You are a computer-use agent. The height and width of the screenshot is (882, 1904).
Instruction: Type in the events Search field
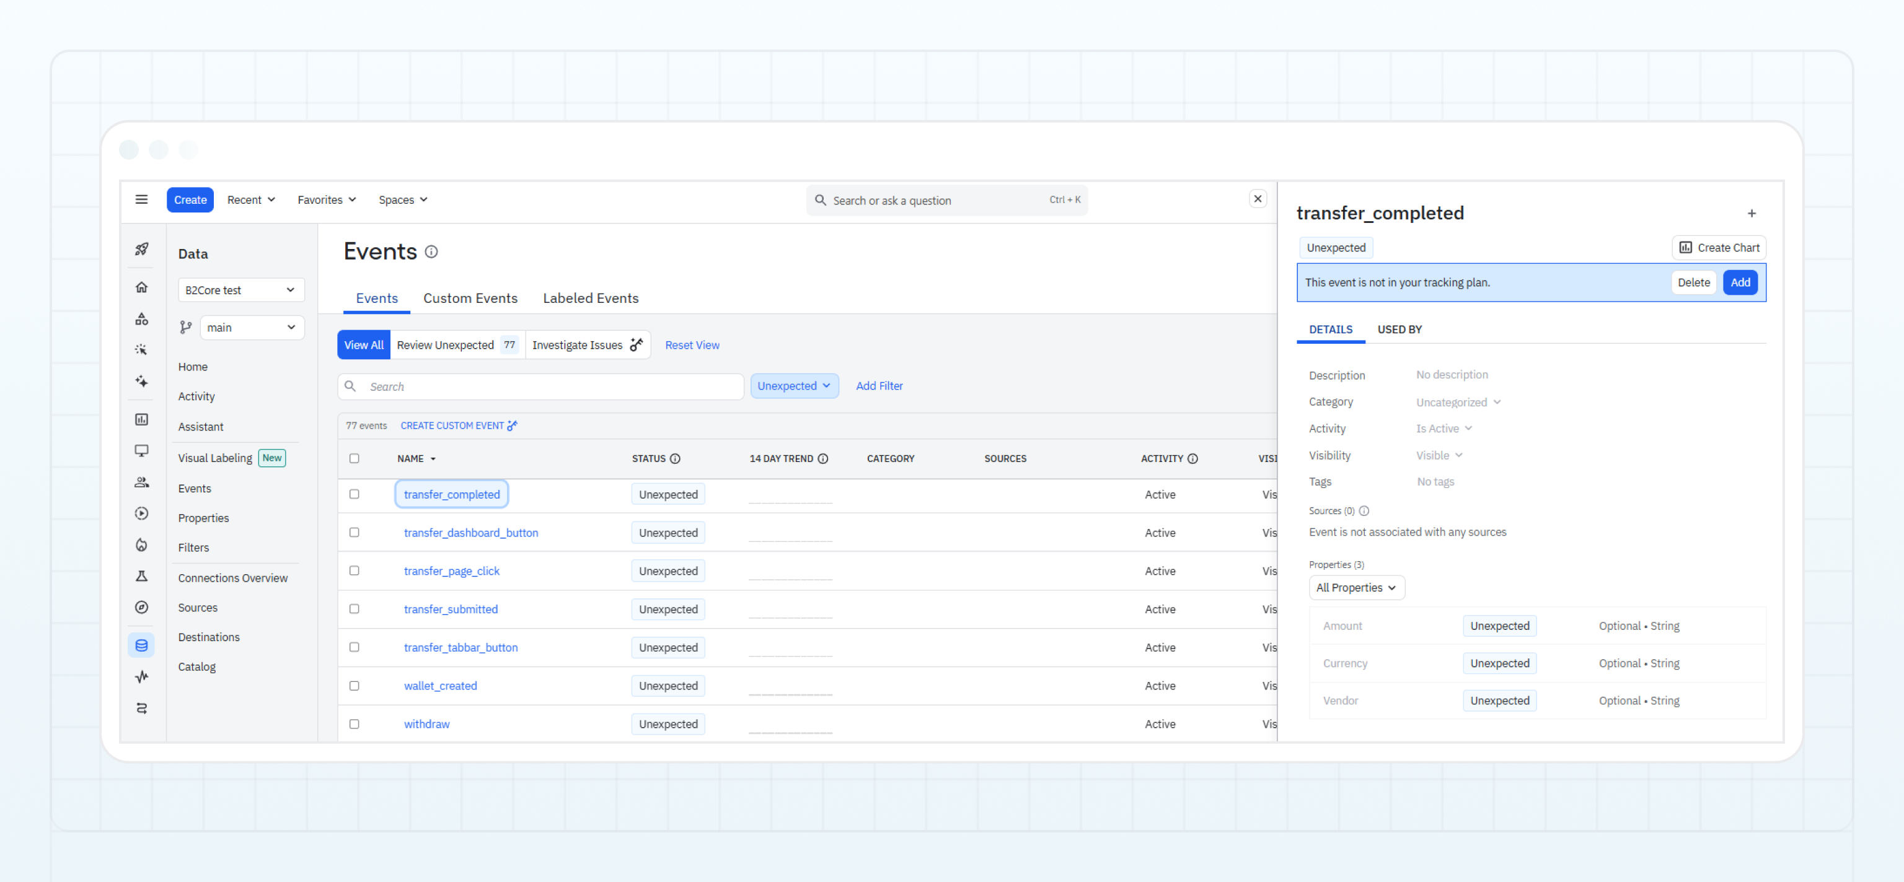540,386
